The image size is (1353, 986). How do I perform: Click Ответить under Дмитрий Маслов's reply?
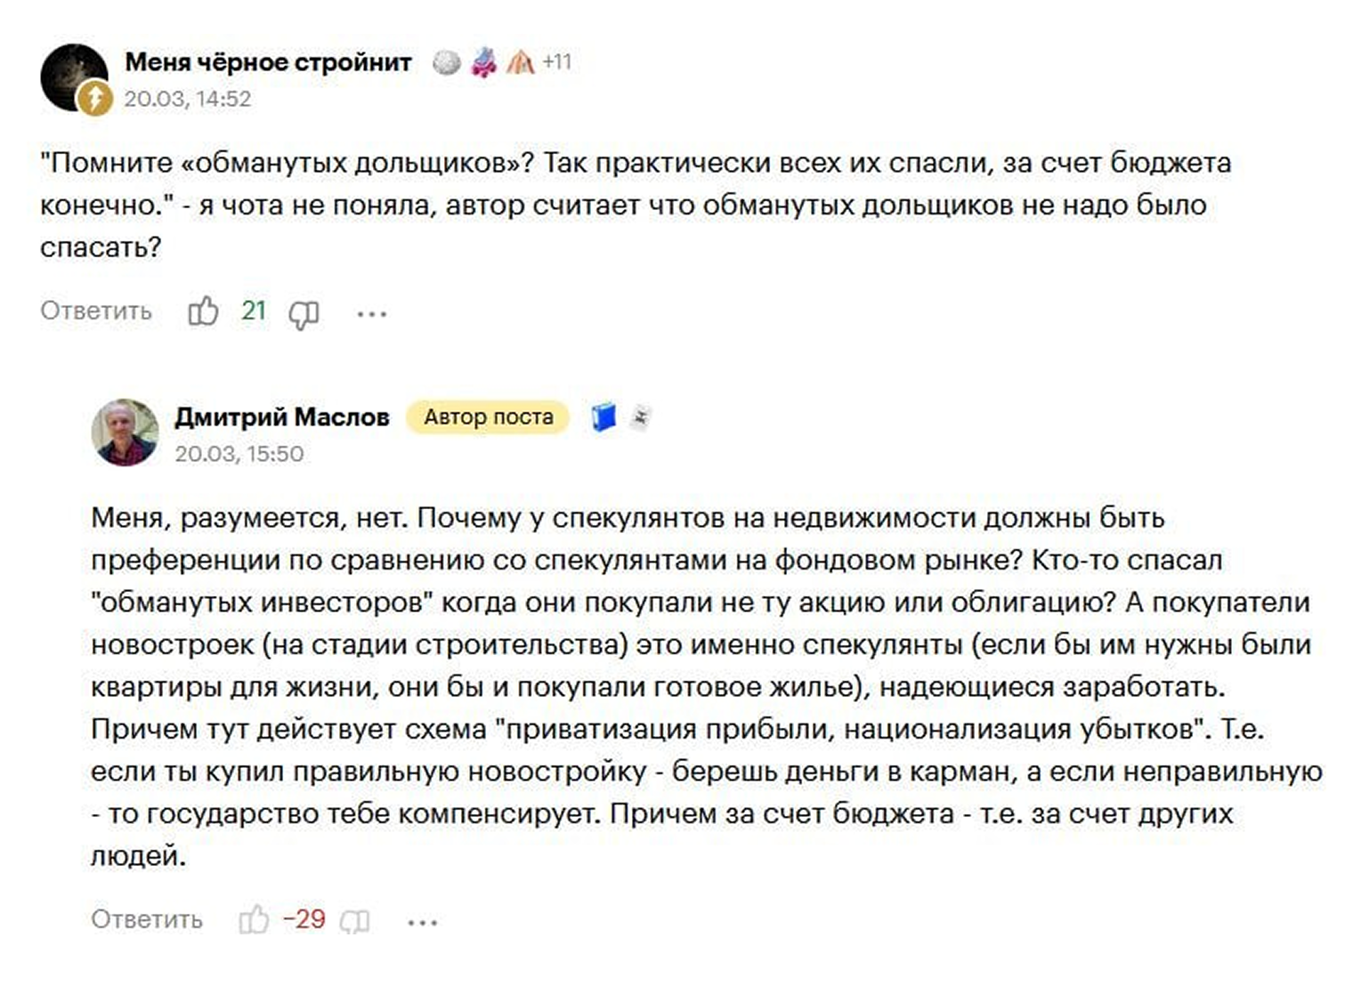(x=147, y=919)
